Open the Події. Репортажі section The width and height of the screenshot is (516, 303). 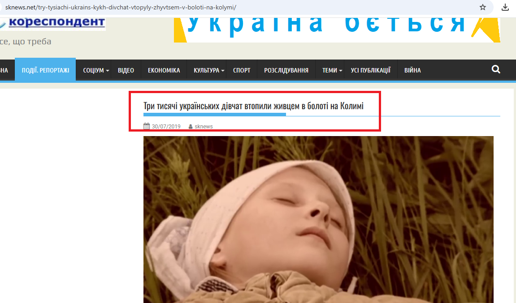pos(45,70)
